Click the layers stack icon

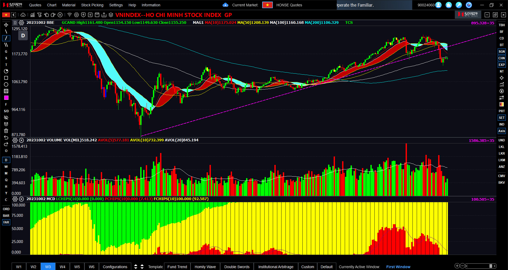coord(111,15)
